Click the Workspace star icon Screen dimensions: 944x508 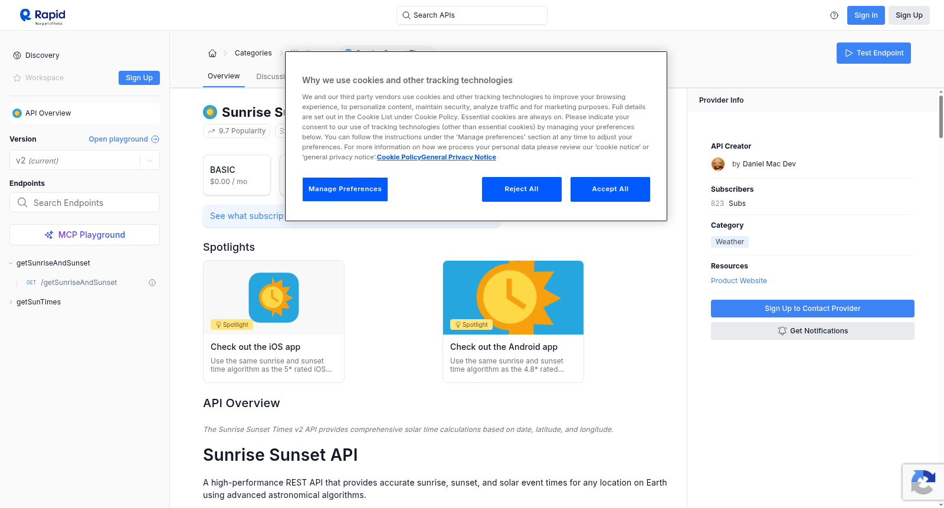click(17, 78)
